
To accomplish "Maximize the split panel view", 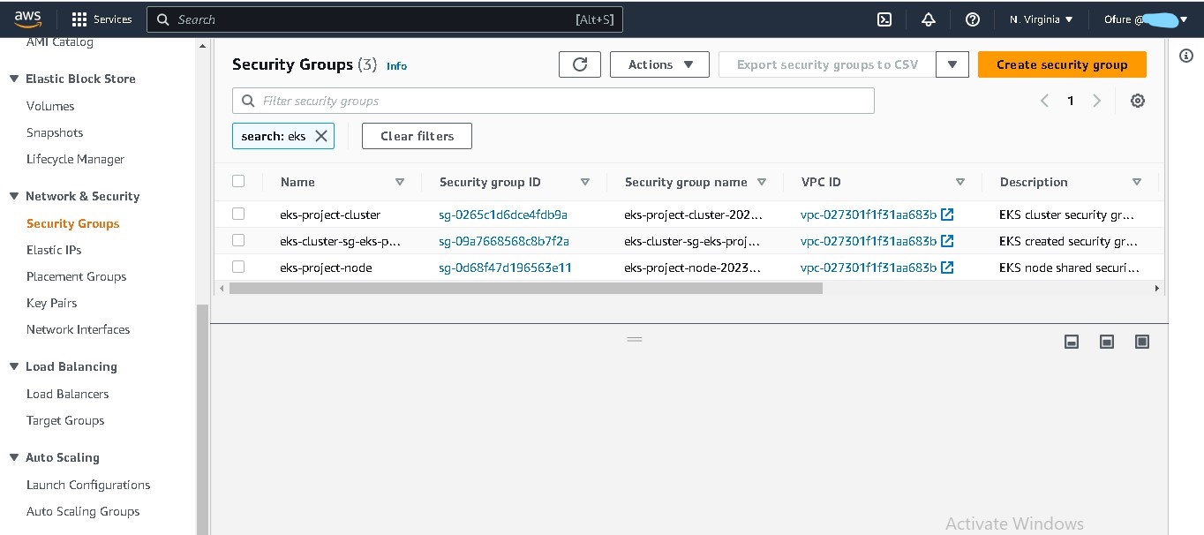I will 1142,342.
